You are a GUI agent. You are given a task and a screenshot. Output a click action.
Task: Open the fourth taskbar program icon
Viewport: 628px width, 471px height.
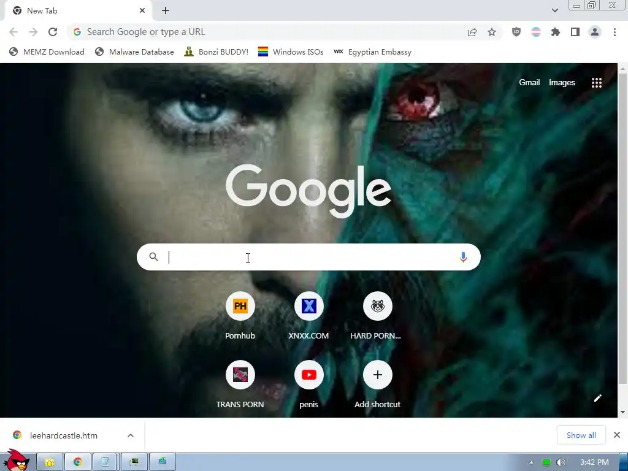[134, 462]
